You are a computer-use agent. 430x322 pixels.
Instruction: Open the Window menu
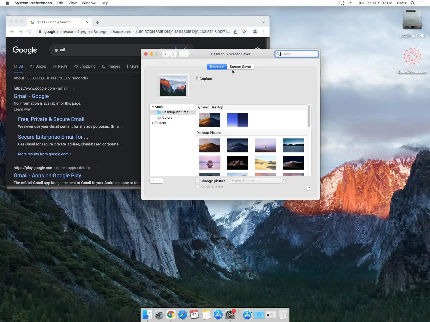tap(89, 3)
